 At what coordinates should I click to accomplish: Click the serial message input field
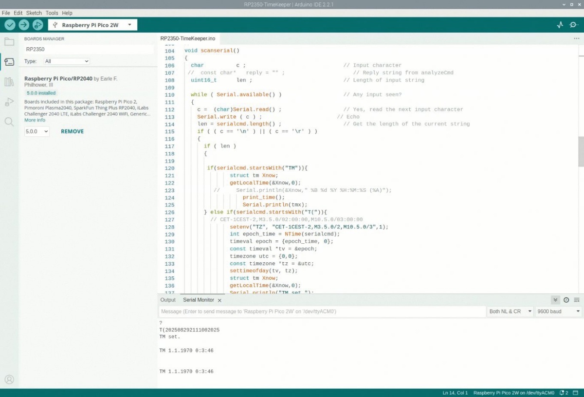[321, 311]
